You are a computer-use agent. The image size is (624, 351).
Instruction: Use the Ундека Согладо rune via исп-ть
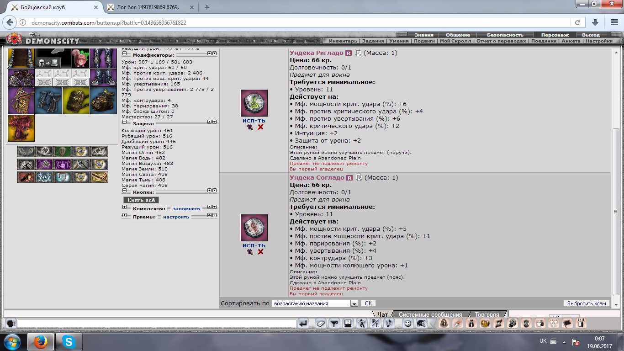click(x=254, y=245)
